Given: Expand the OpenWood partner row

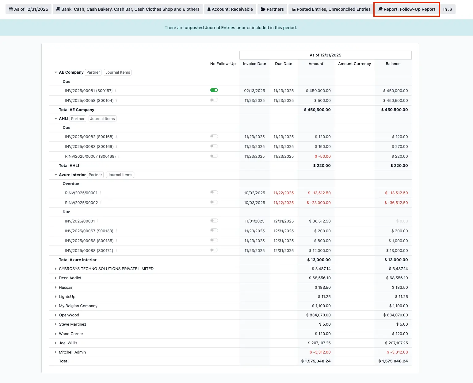Looking at the screenshot, I should [55, 315].
